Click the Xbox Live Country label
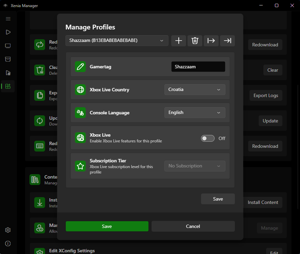 109,90
